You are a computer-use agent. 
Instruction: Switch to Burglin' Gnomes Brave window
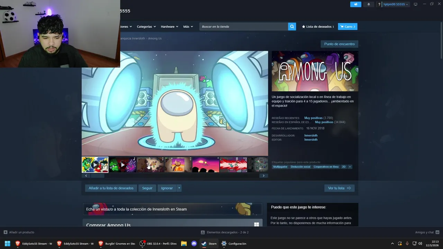tap(117, 243)
